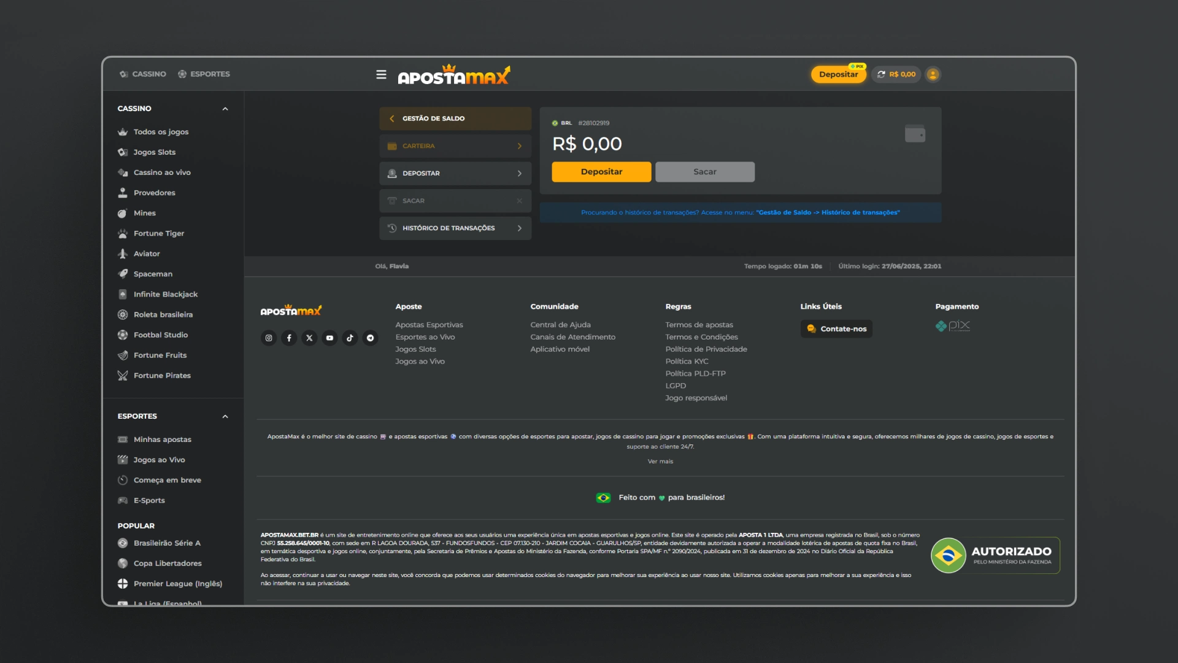Click the yellow Depositar wallet button
The height and width of the screenshot is (663, 1178).
point(601,172)
